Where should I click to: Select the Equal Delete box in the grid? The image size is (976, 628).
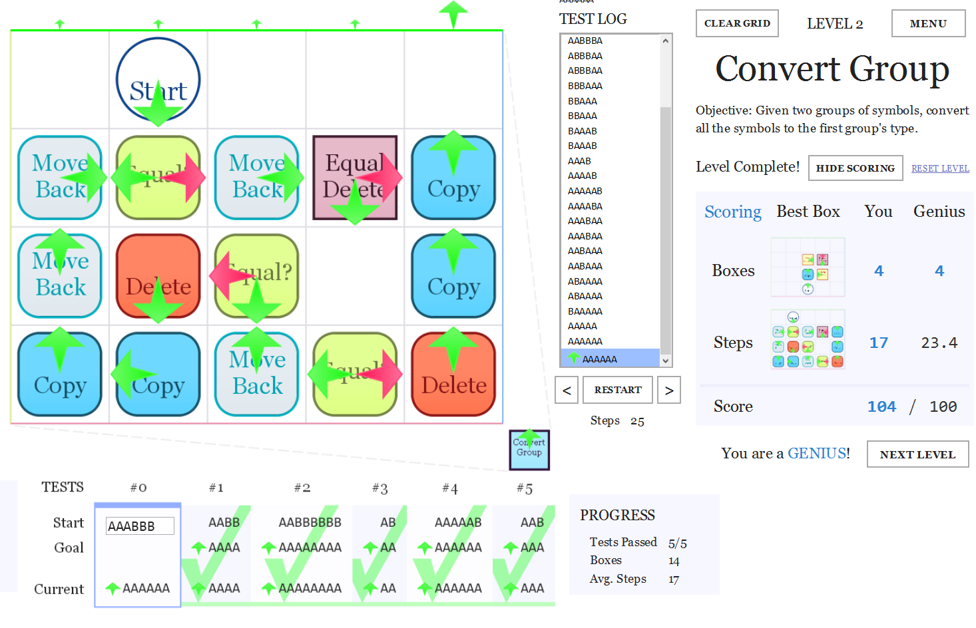click(355, 178)
